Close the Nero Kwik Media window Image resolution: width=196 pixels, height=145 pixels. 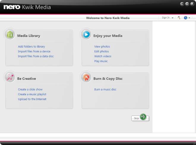tap(192, 4)
